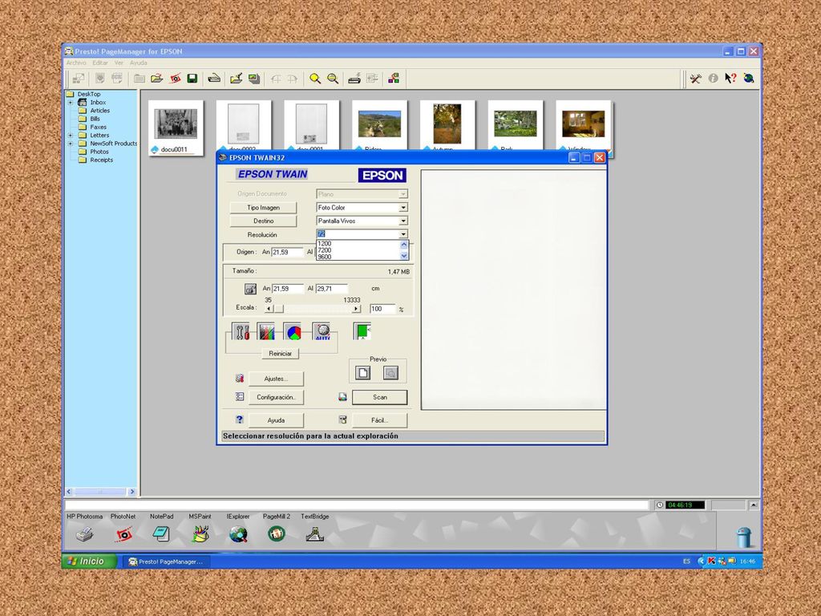Select 1200 in resolution list

pyautogui.click(x=358, y=244)
